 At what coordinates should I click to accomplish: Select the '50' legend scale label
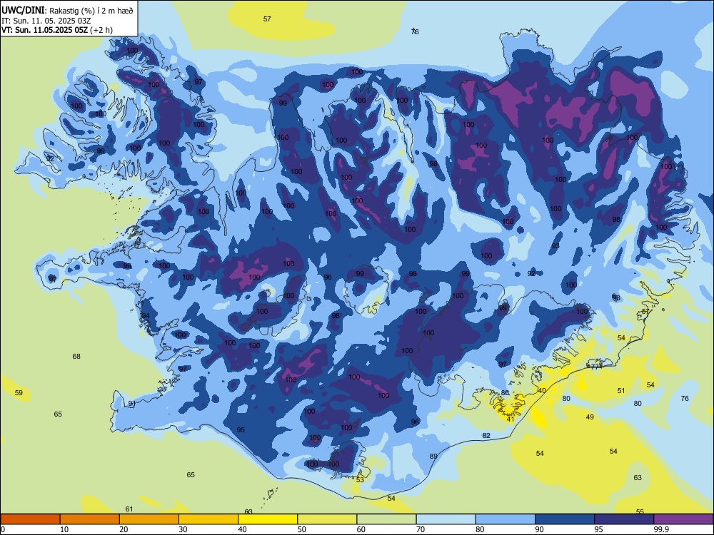301,529
